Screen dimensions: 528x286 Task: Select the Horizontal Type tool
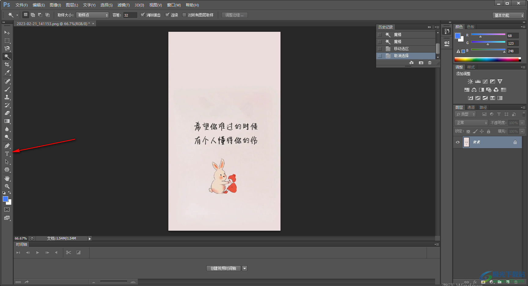pos(7,154)
